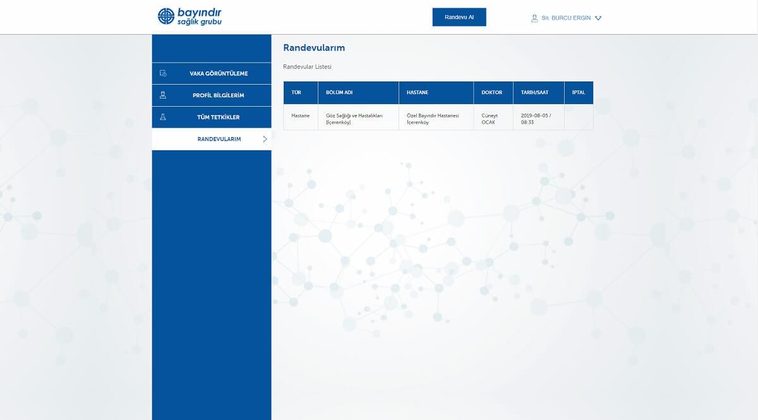Viewport: 758px width, 420px height.
Task: Click the user profile icon in header
Action: click(x=534, y=18)
